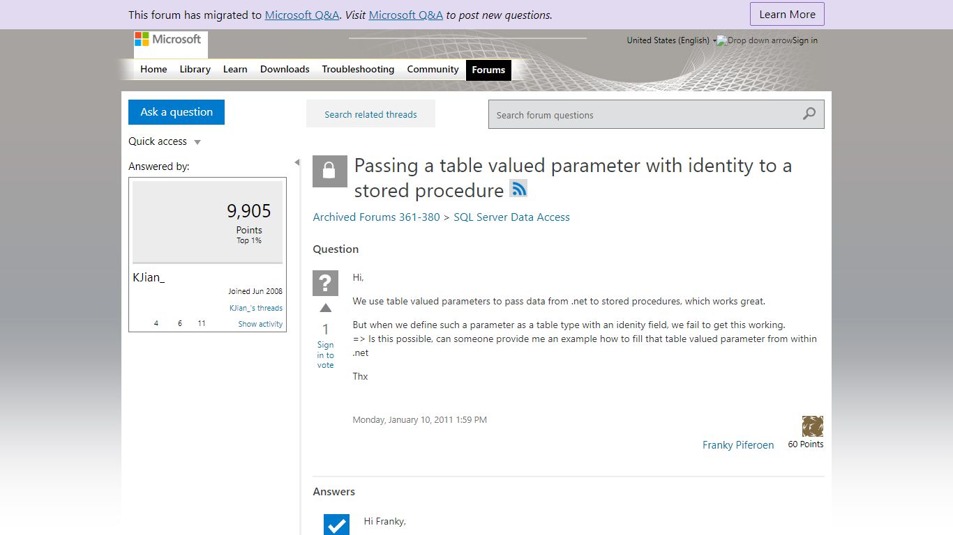The height and width of the screenshot is (535, 953).
Task: Open the Library menu item
Action: (x=195, y=69)
